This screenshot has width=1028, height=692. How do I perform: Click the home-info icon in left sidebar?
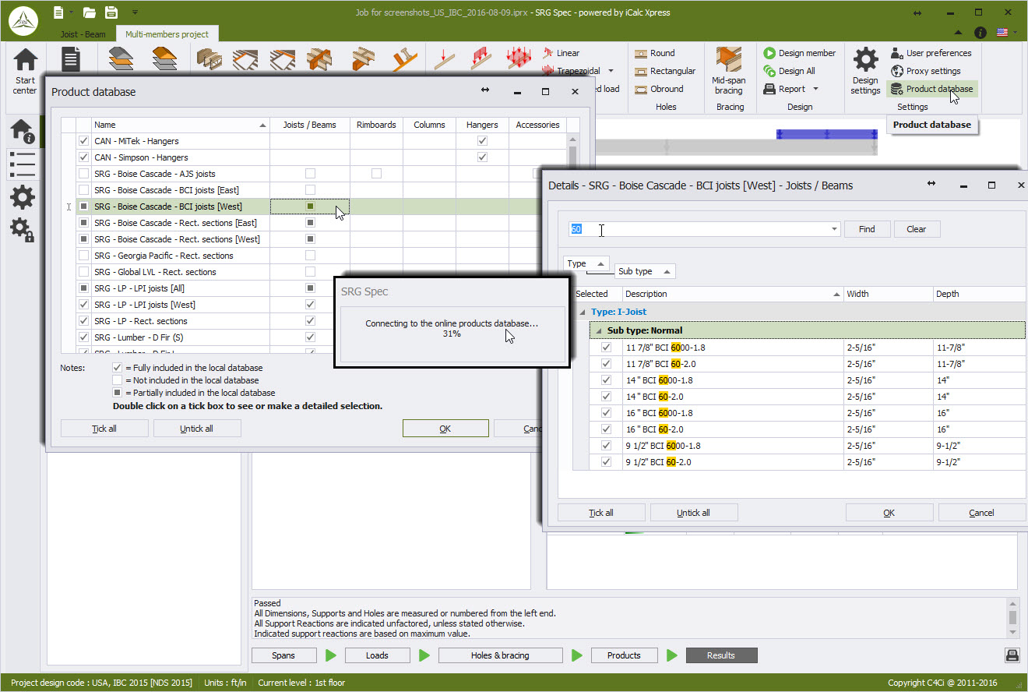coord(22,132)
